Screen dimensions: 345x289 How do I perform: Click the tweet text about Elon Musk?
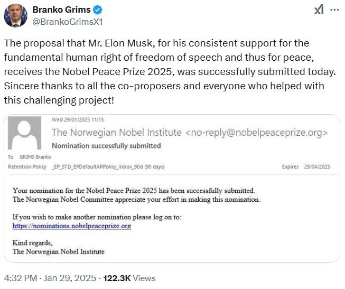coord(170,71)
